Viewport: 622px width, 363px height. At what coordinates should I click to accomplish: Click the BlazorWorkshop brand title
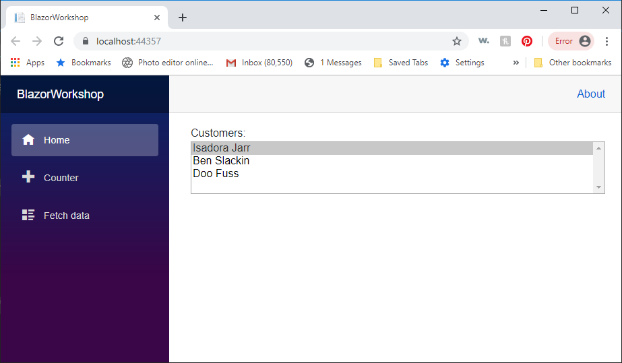pos(60,94)
